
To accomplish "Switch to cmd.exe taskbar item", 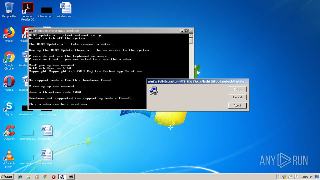I will 71,177.
